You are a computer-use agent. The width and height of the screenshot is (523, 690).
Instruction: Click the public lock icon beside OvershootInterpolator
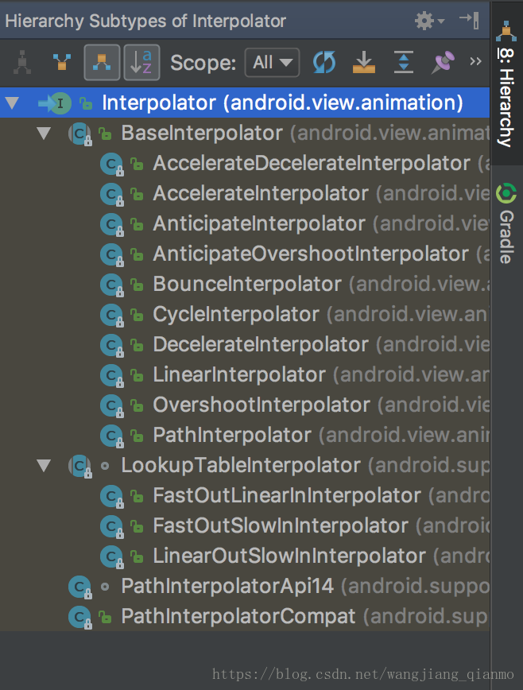tap(137, 405)
